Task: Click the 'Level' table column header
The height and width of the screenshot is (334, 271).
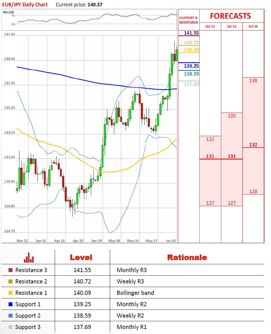Action: pos(81,258)
